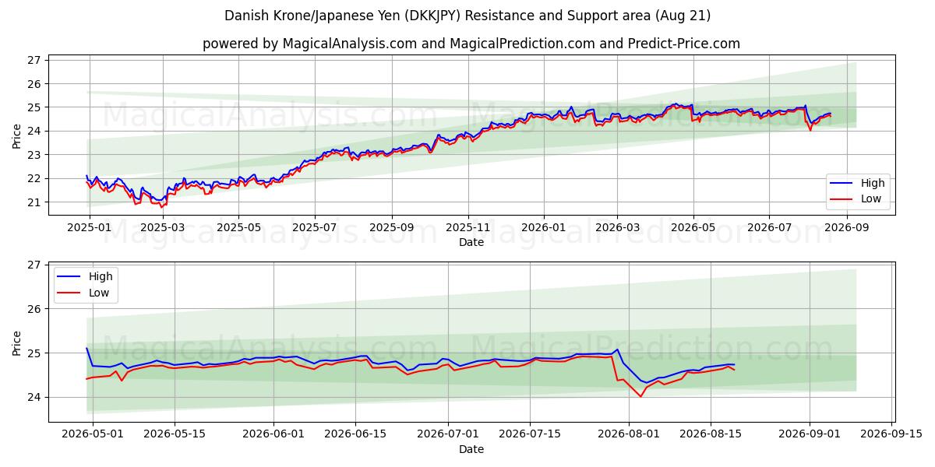Click the '2025-07' date tick on the upper chart
Image resolution: width=935 pixels, height=467 pixels.
click(315, 227)
